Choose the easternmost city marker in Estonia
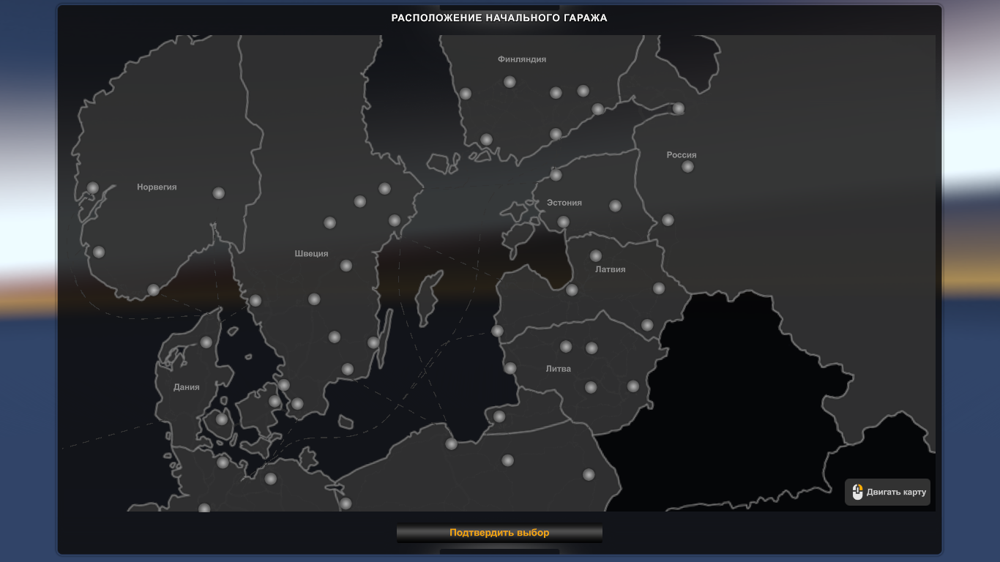Image resolution: width=1000 pixels, height=562 pixels. coord(615,206)
